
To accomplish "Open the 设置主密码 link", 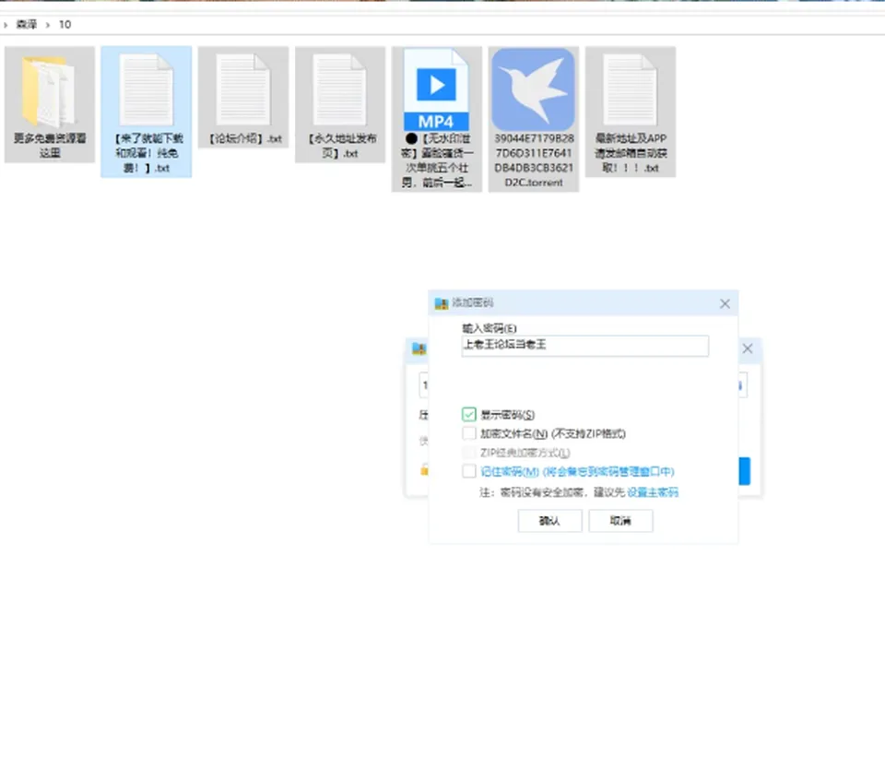I will click(x=653, y=492).
